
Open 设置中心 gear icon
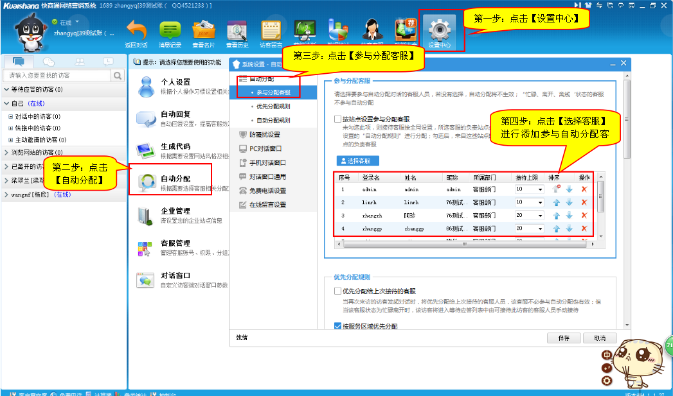[x=440, y=30]
